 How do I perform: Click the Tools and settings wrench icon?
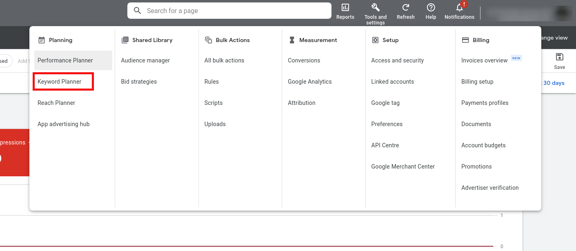tap(376, 8)
